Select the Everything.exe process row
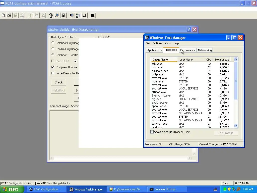 coord(192,95)
